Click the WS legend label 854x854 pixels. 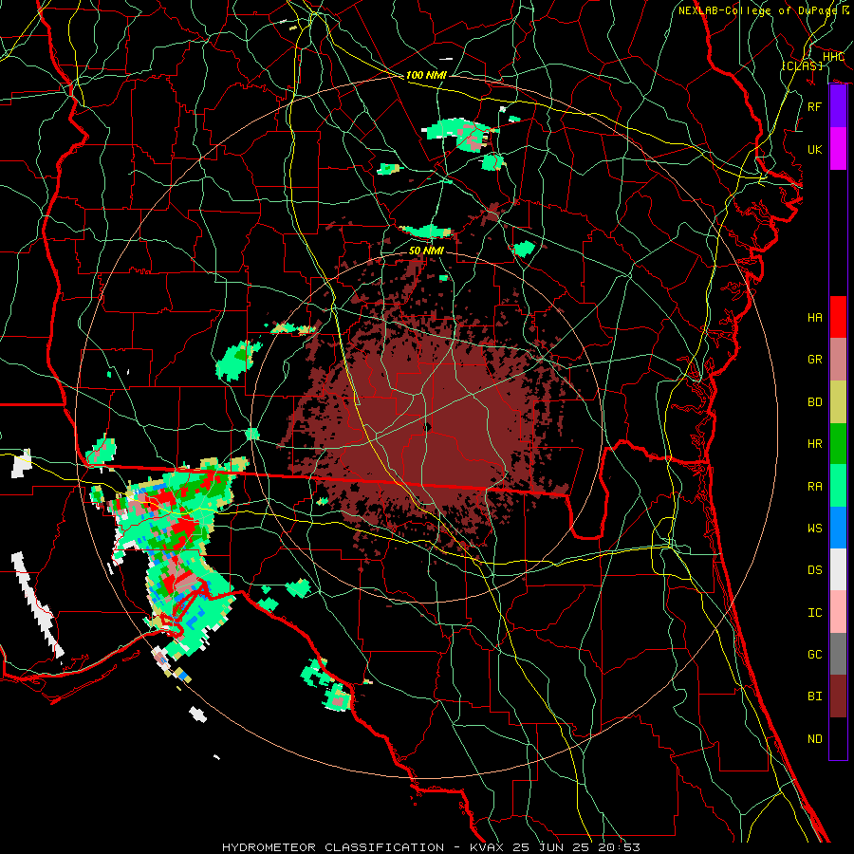[815, 529]
